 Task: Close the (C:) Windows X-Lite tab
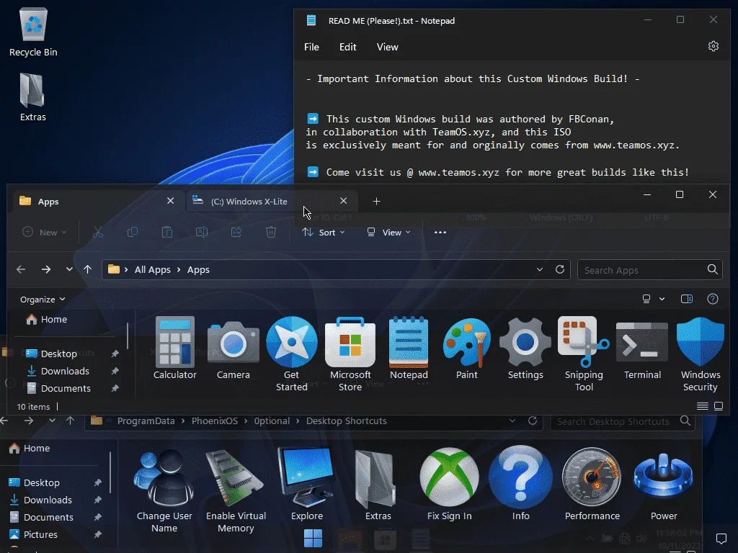click(344, 201)
